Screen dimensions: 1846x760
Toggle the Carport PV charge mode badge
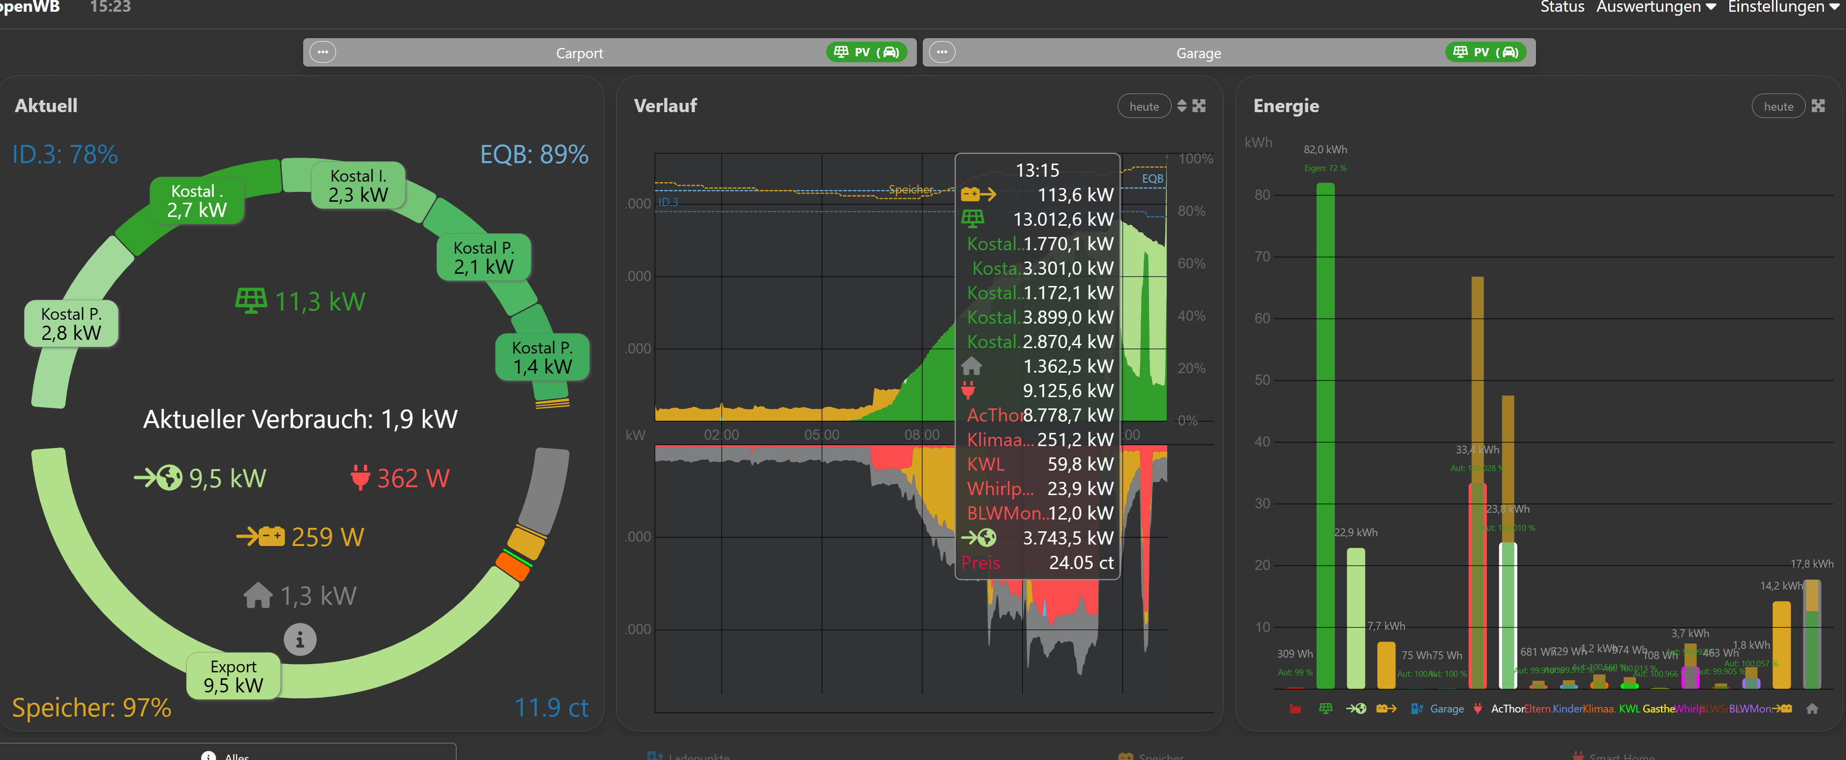pos(866,52)
